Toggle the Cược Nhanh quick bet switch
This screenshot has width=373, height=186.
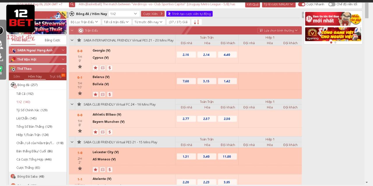click(302, 4)
